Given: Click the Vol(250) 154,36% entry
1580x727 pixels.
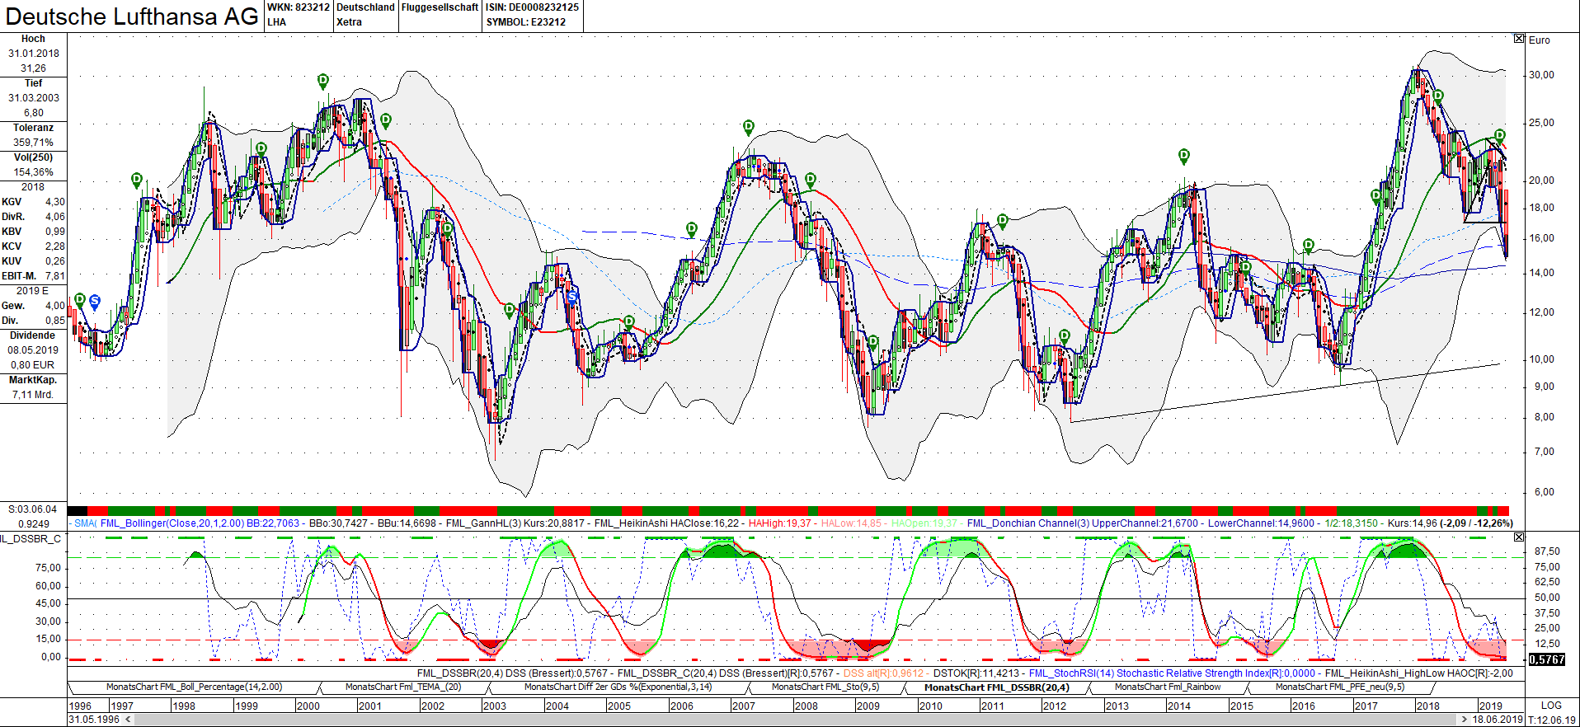Looking at the screenshot, I should 33,165.
